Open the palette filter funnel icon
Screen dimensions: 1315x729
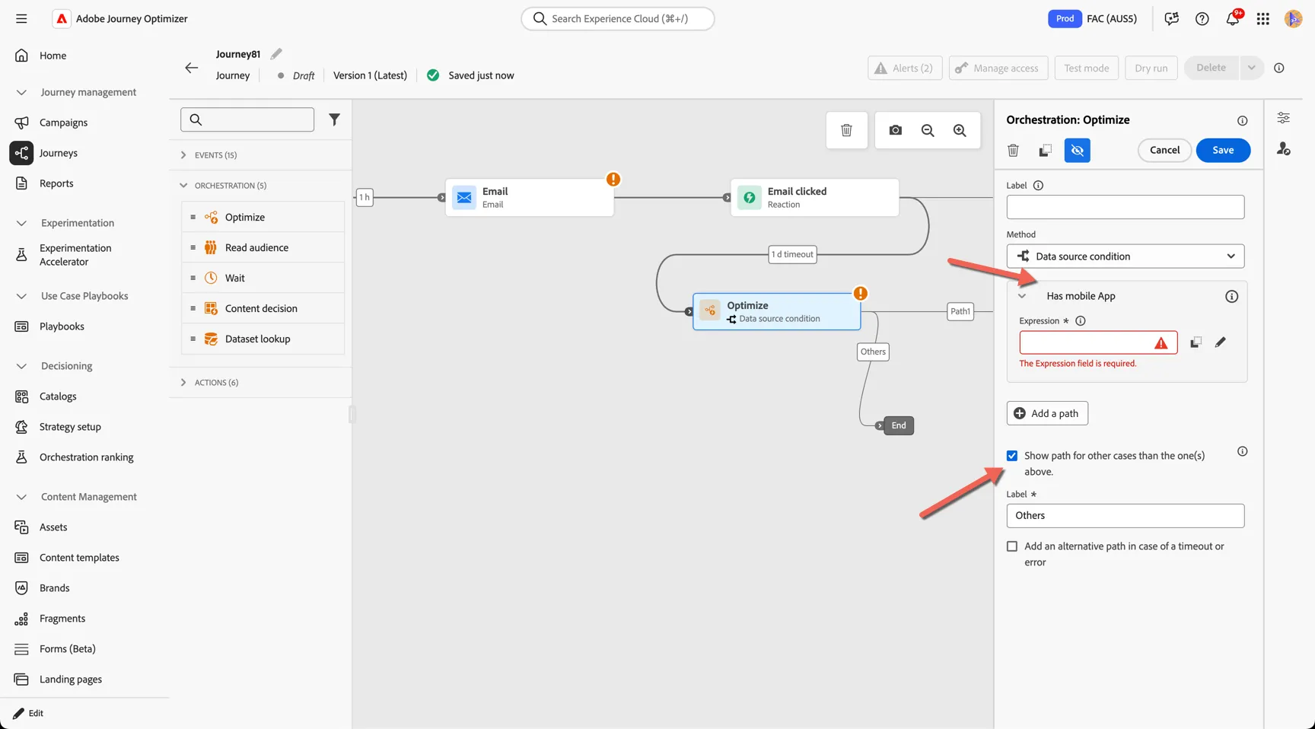(x=334, y=119)
